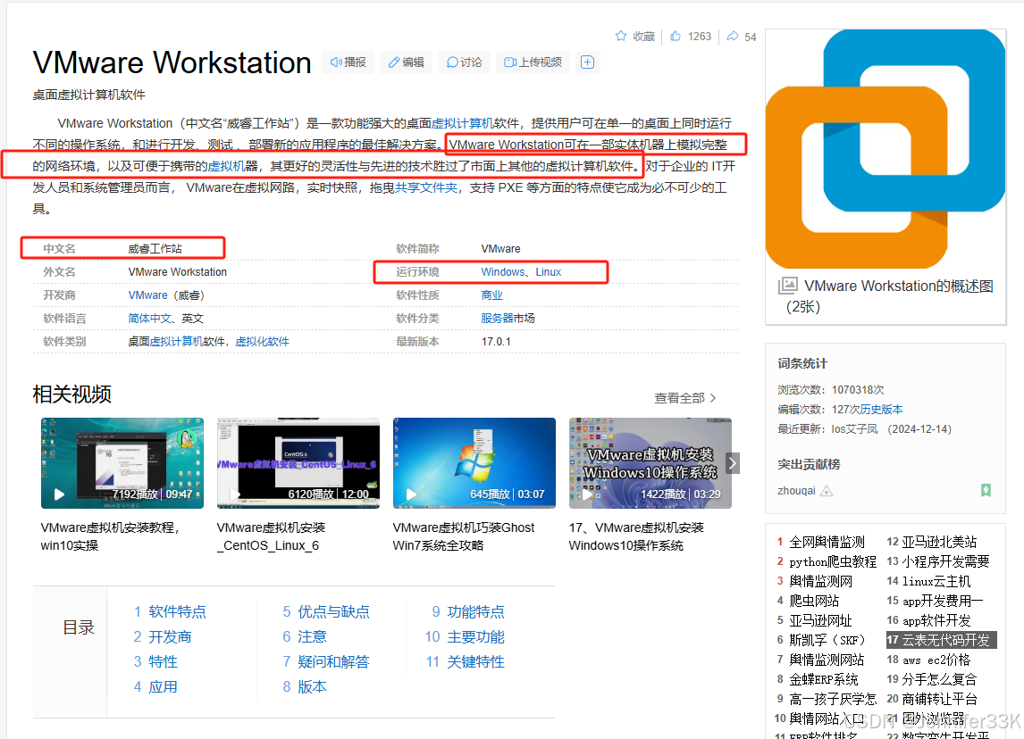Click the plus icon after 上传视频

pos(587,62)
